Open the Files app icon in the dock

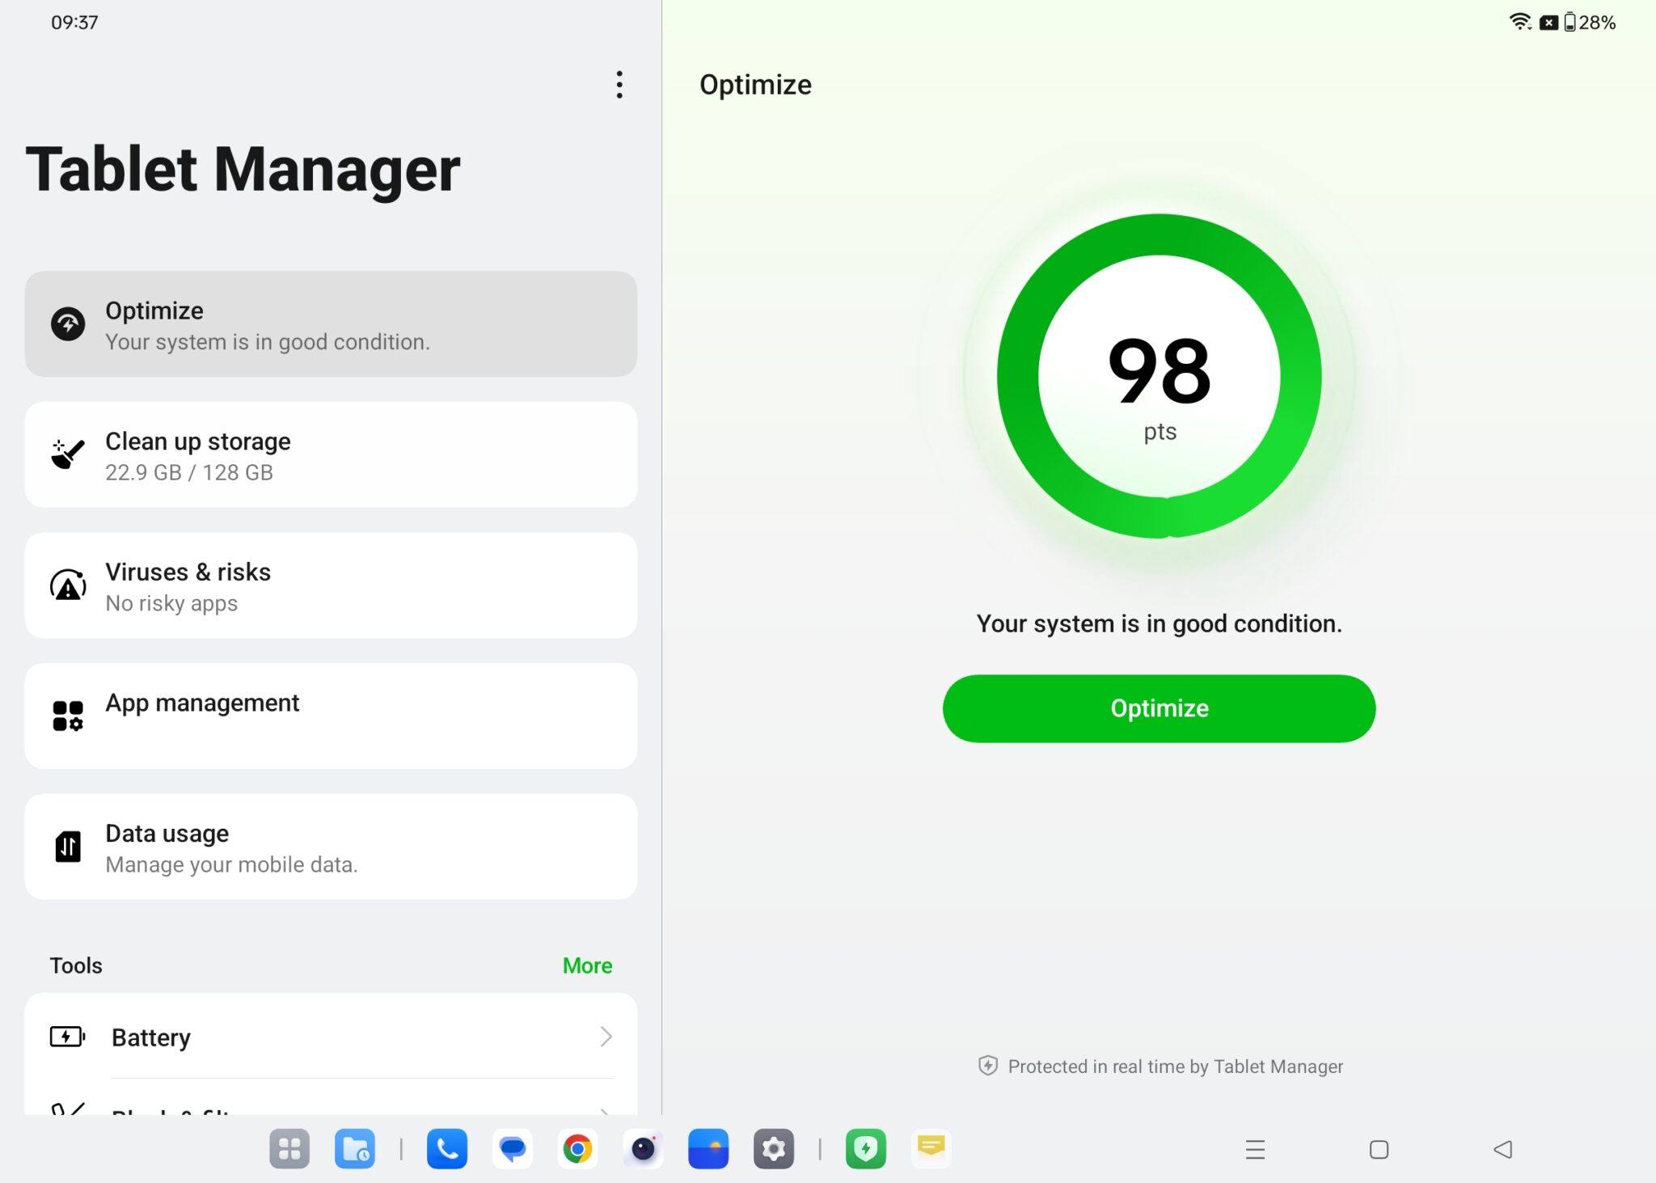point(354,1148)
